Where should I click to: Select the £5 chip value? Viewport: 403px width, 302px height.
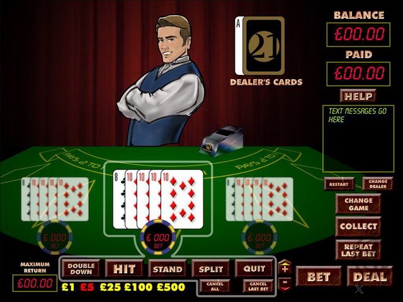pyautogui.click(x=87, y=287)
